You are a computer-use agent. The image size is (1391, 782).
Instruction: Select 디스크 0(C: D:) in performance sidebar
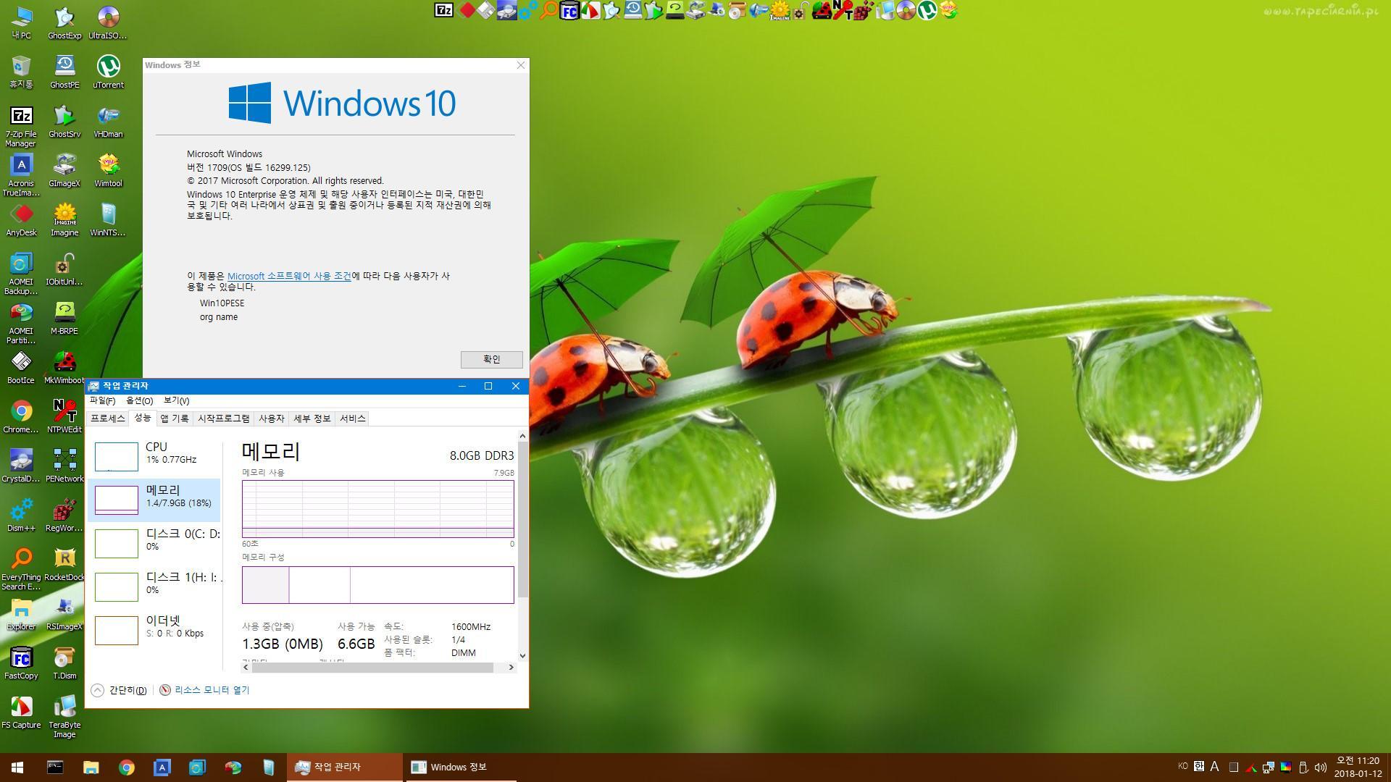tap(154, 543)
